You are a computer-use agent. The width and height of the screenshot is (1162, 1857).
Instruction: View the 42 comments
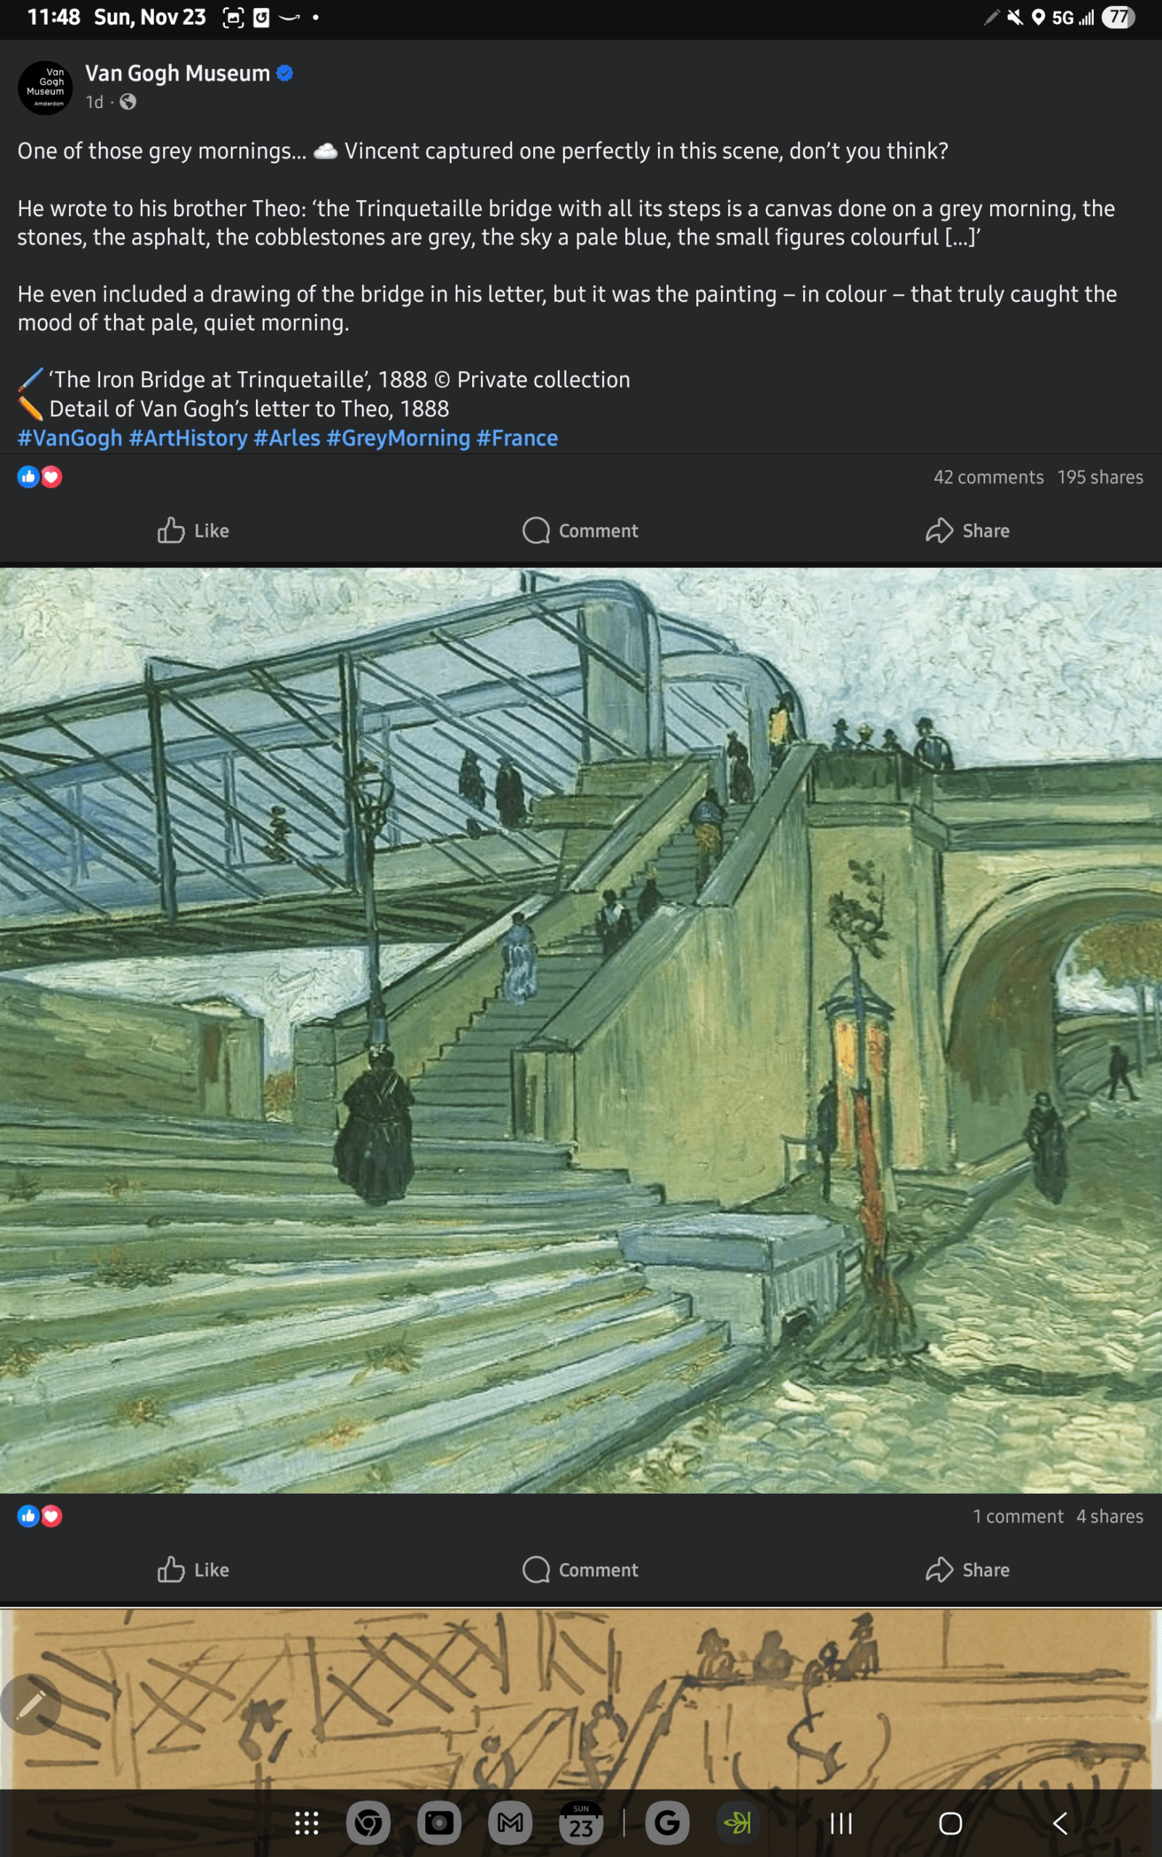coord(989,477)
